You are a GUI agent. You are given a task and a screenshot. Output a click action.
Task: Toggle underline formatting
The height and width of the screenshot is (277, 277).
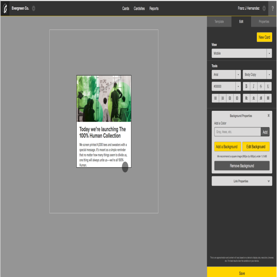point(268,87)
